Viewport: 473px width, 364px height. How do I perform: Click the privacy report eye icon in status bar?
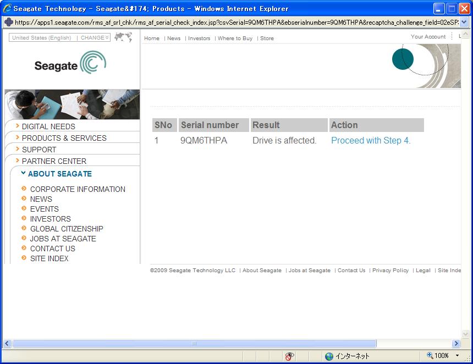click(x=289, y=356)
